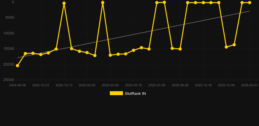Click the '2026-02-01' x-axis date label
Screen dimensions: 259x126
coord(249,85)
